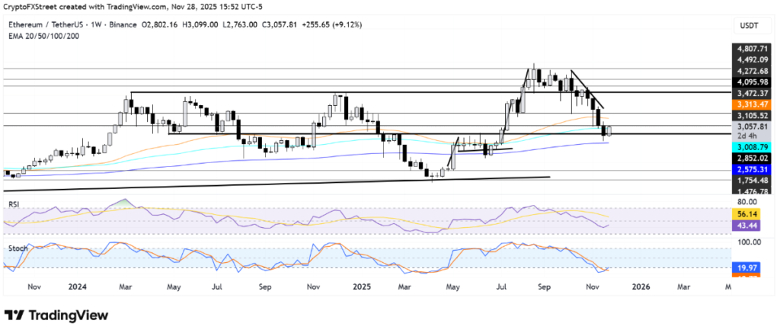Click the USDT currency label
The width and height of the screenshot is (780, 333).
748,26
